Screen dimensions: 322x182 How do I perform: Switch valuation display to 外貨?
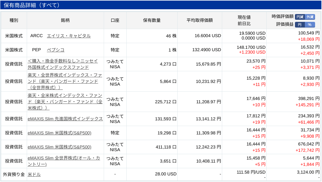pyautogui.click(x=310, y=17)
